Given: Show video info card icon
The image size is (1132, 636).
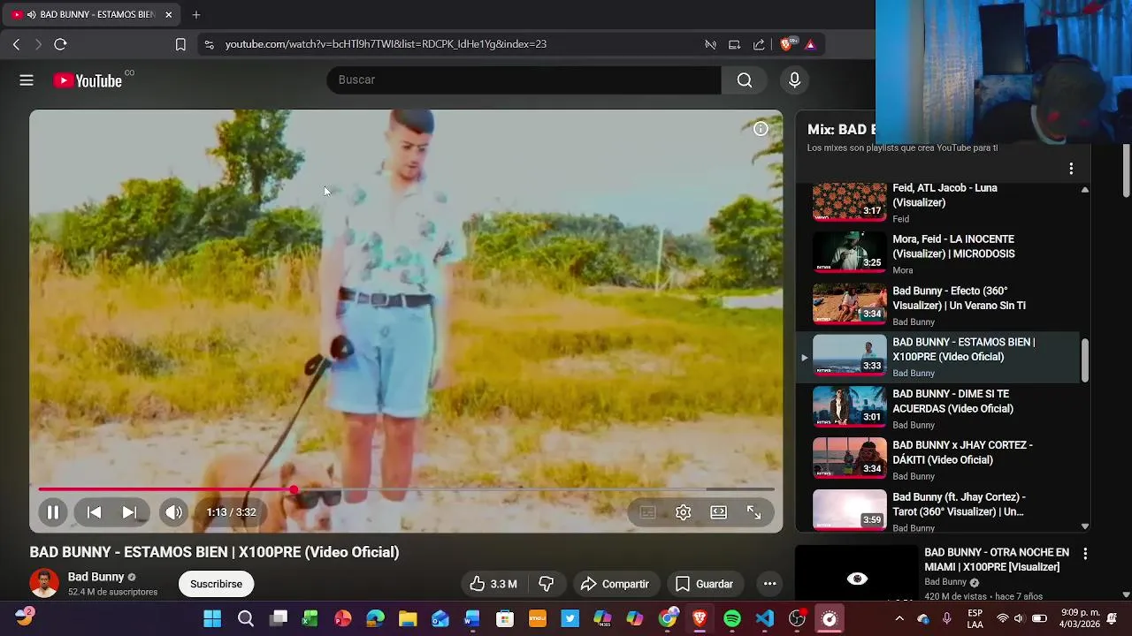Looking at the screenshot, I should tap(761, 129).
